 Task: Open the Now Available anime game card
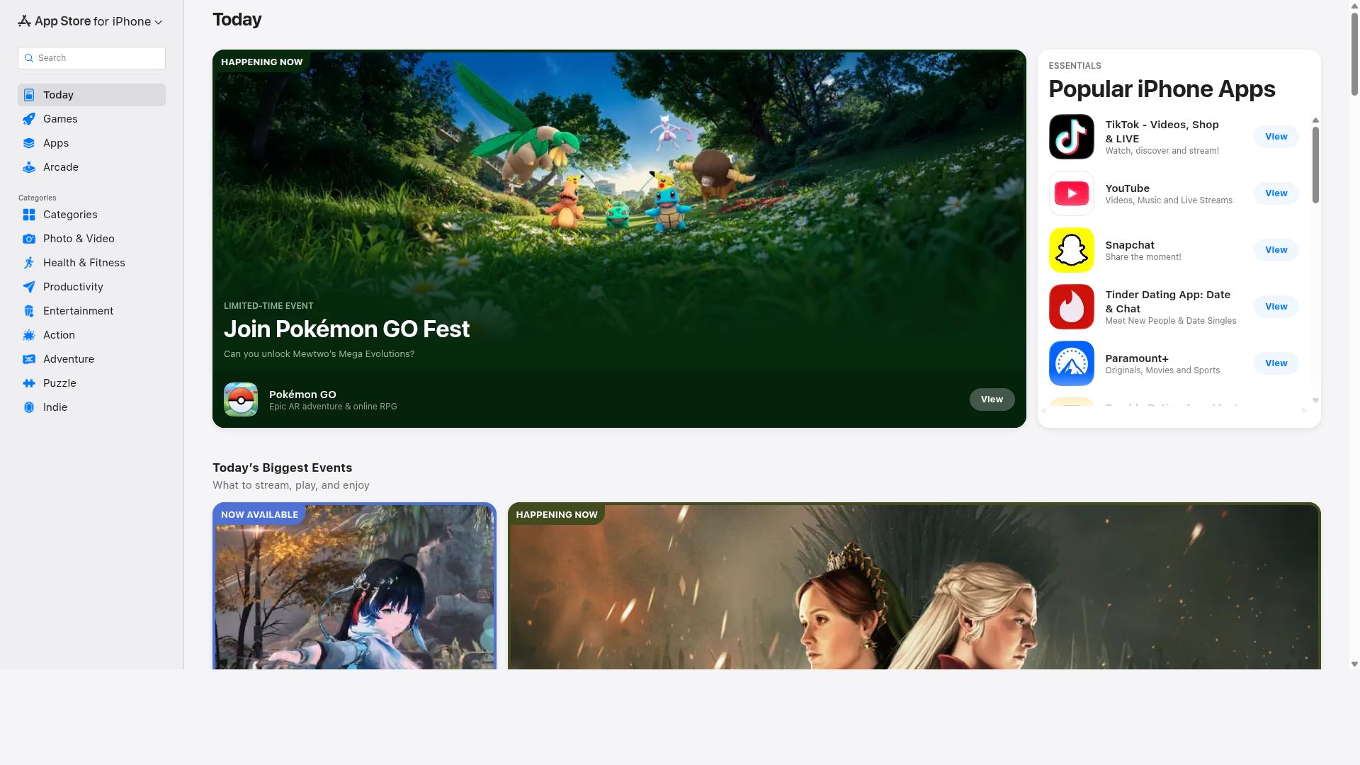click(354, 586)
